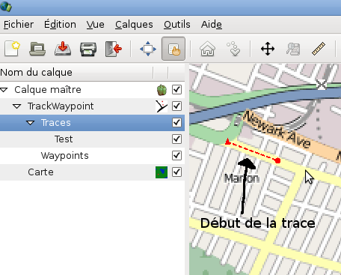Click the printer icon
The height and width of the screenshot is (275, 341).
pyautogui.click(x=88, y=49)
